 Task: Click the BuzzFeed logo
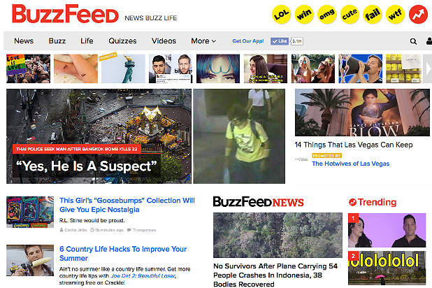click(65, 14)
